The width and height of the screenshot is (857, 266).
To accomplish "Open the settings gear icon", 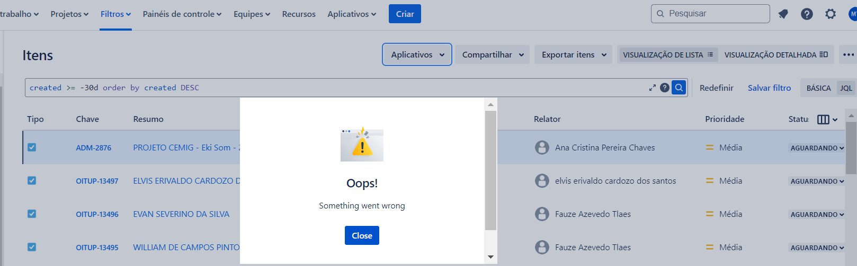I will (x=831, y=14).
